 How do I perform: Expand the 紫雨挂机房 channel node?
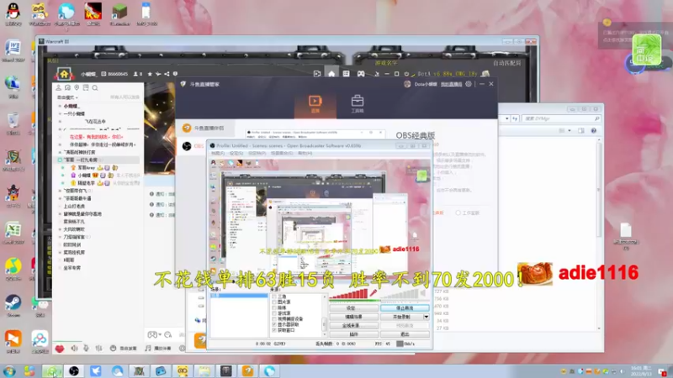point(60,253)
